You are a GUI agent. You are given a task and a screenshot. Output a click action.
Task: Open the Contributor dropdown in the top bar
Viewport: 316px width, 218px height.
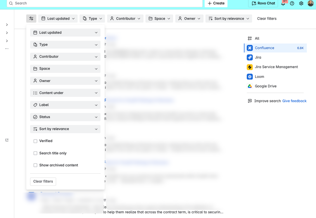125,19
